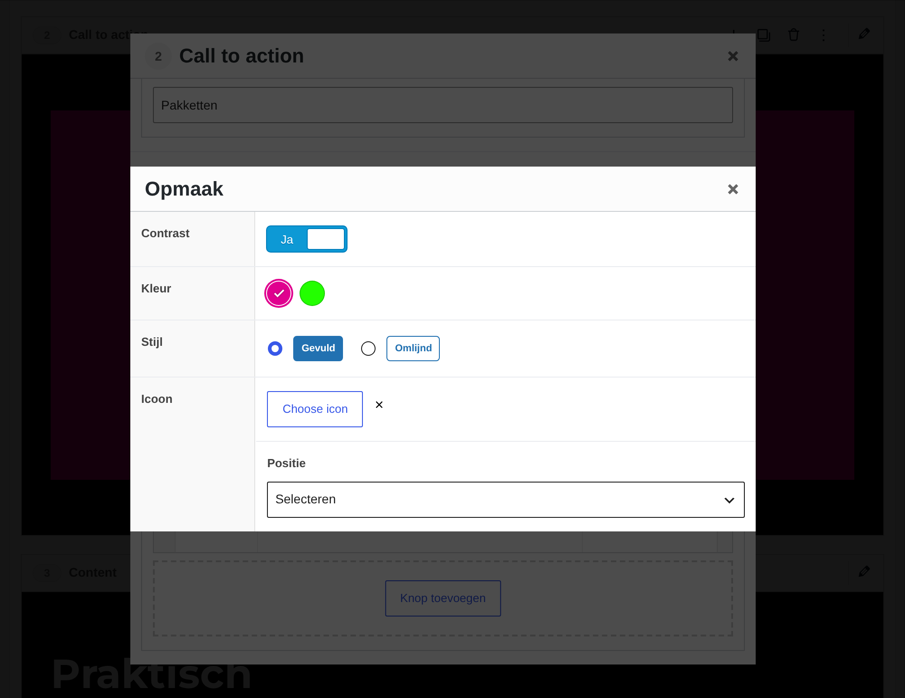
Task: Click the pencil edit icon for Call to action
Action: click(864, 34)
